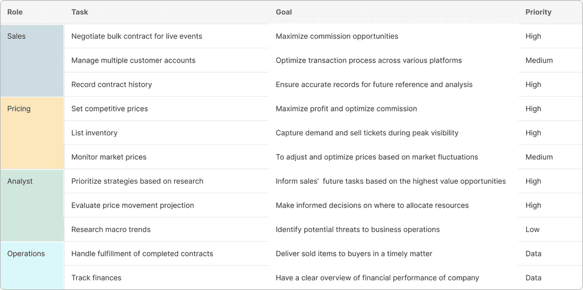Image resolution: width=583 pixels, height=290 pixels.
Task: Select the light blue Operations role cell
Action: (32, 266)
